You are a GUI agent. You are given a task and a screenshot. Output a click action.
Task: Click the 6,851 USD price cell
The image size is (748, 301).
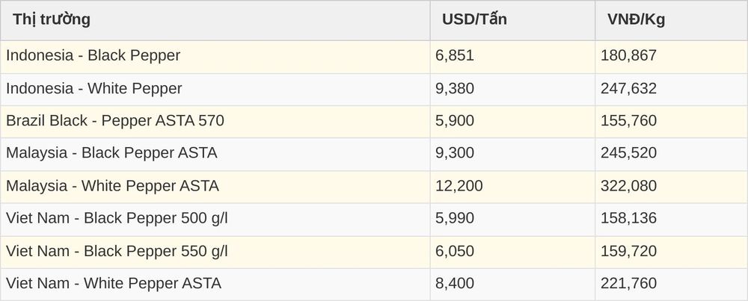coord(512,57)
